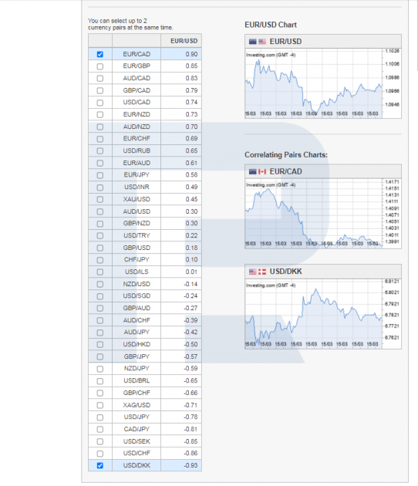Viewport: 418px width, 486px height.
Task: Click the EU flag icon beside EUR/USD
Action: click(252, 42)
